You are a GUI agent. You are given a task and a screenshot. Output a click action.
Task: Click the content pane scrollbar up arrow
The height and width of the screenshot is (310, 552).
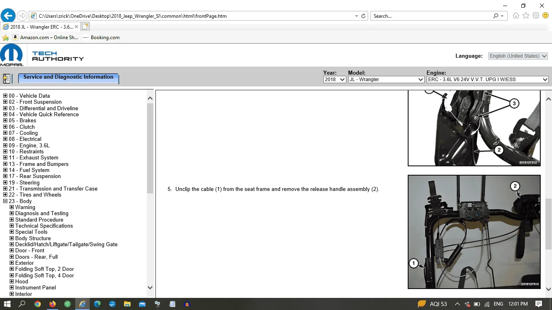(x=548, y=99)
